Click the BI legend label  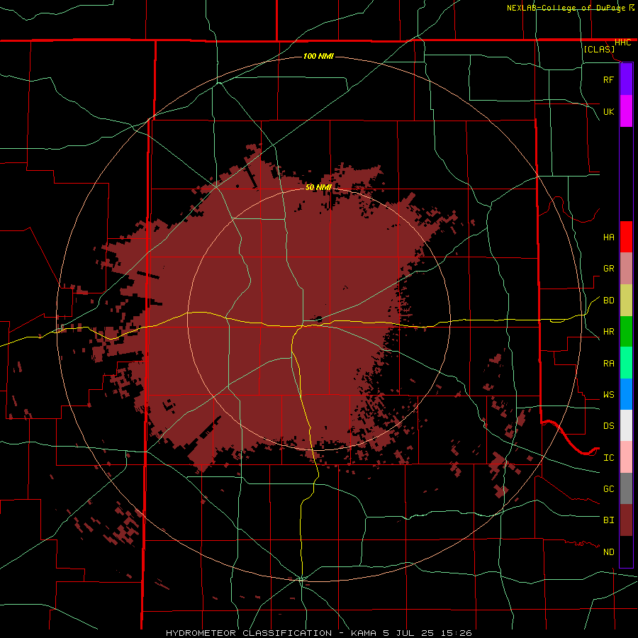[x=609, y=520]
